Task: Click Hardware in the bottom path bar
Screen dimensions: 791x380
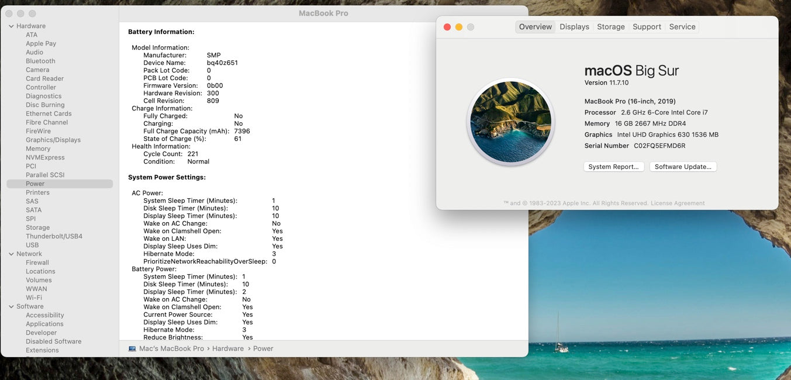Action: coord(227,348)
